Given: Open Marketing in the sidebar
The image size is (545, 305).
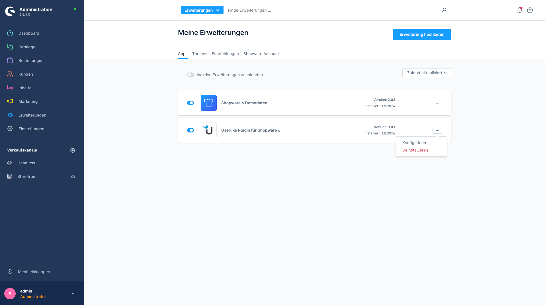Looking at the screenshot, I should (28, 101).
